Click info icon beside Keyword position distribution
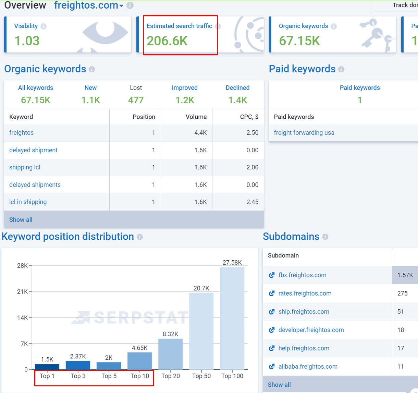 [x=140, y=237]
